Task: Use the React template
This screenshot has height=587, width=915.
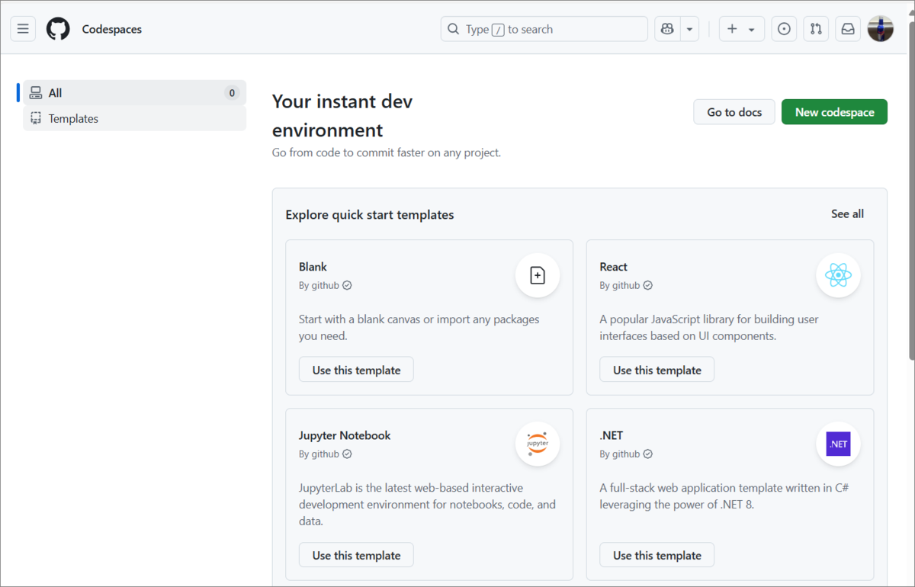Action: [x=657, y=369]
